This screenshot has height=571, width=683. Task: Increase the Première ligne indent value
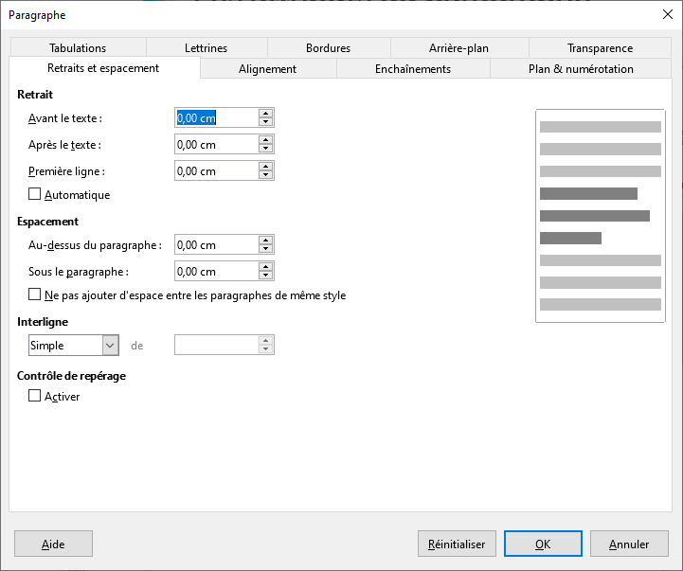pos(266,166)
